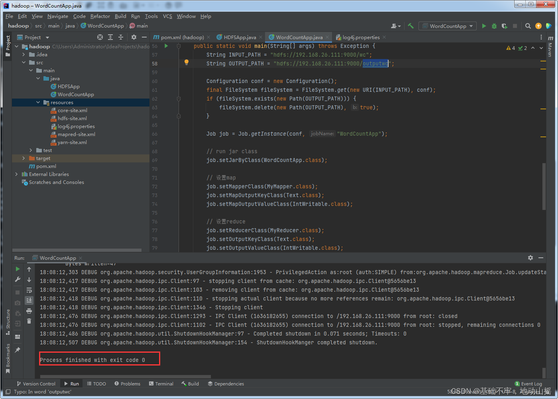The image size is (558, 399).
Task: Open the WordCountApp run configurations dropdown
Action: click(x=447, y=26)
